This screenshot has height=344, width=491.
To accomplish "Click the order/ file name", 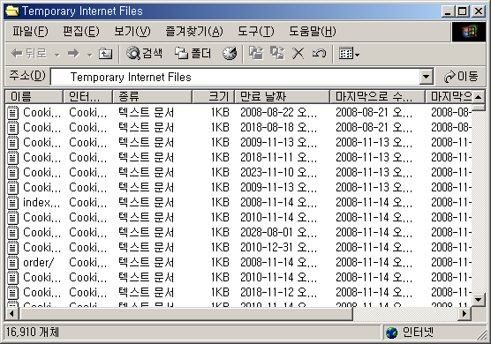I will (38, 263).
